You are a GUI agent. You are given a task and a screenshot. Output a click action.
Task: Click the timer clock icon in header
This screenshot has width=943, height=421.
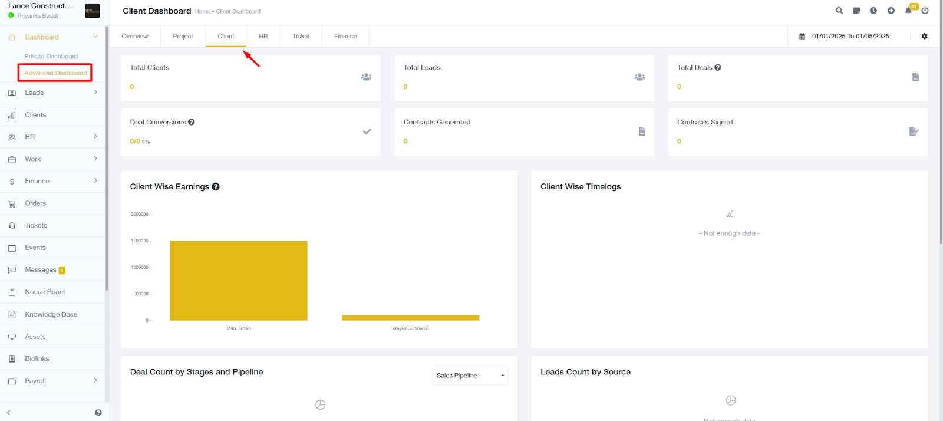[x=873, y=11]
